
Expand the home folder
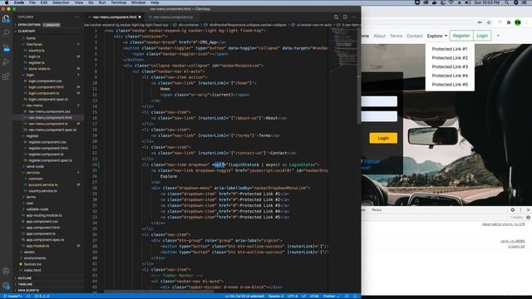click(x=31, y=38)
